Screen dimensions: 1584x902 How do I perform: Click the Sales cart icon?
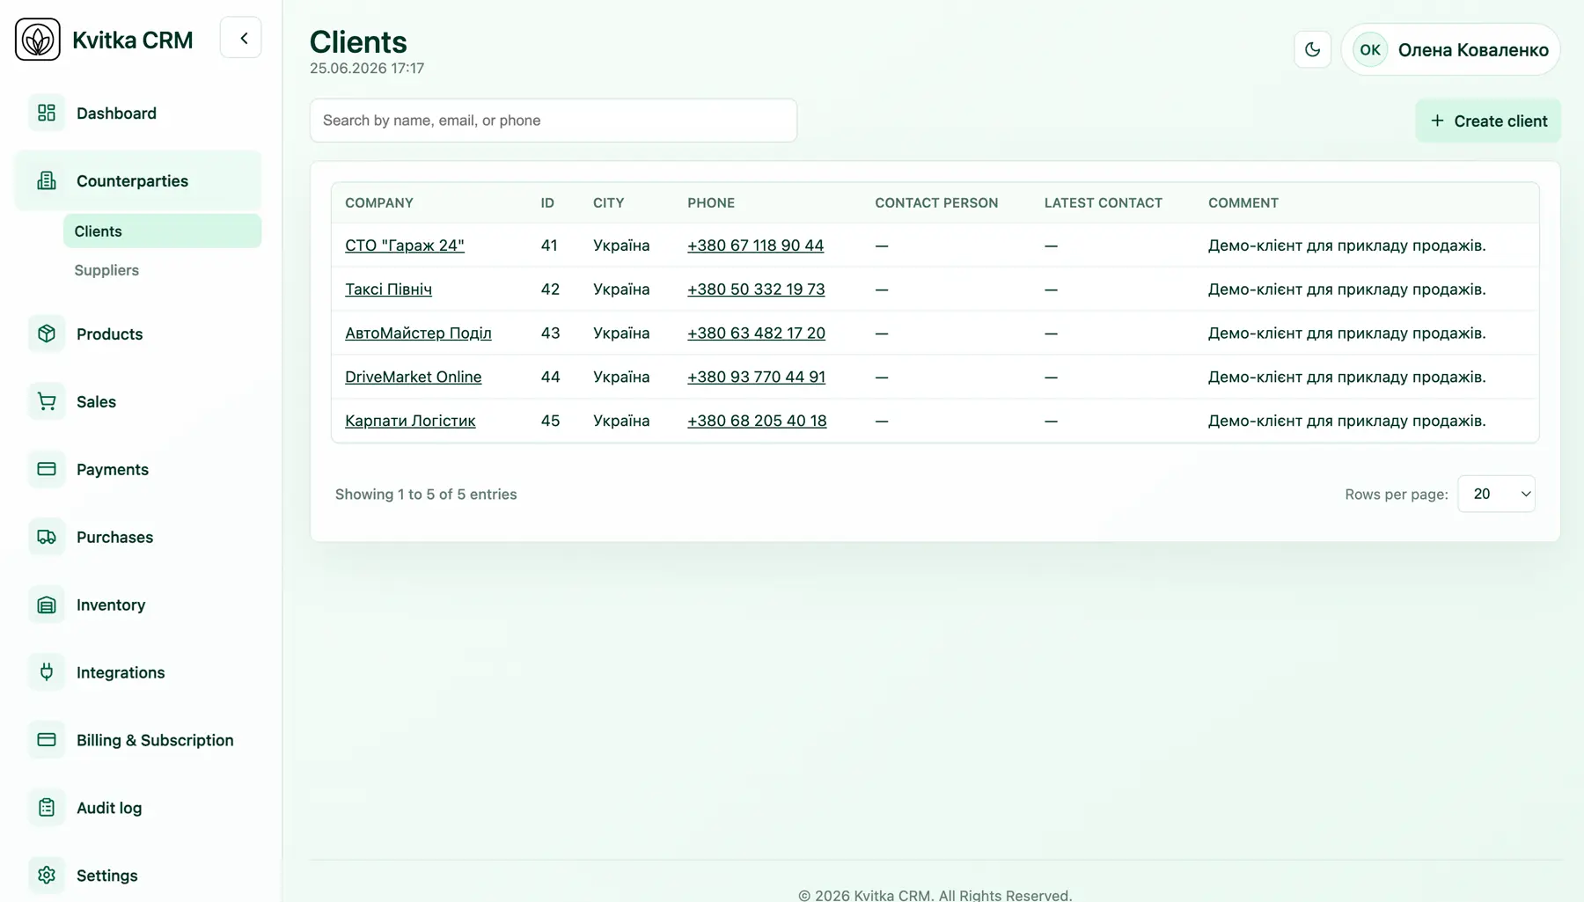tap(47, 401)
